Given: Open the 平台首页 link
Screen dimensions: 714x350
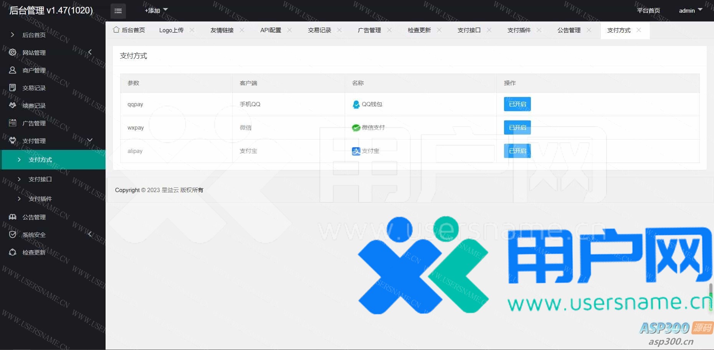Looking at the screenshot, I should [x=648, y=10].
